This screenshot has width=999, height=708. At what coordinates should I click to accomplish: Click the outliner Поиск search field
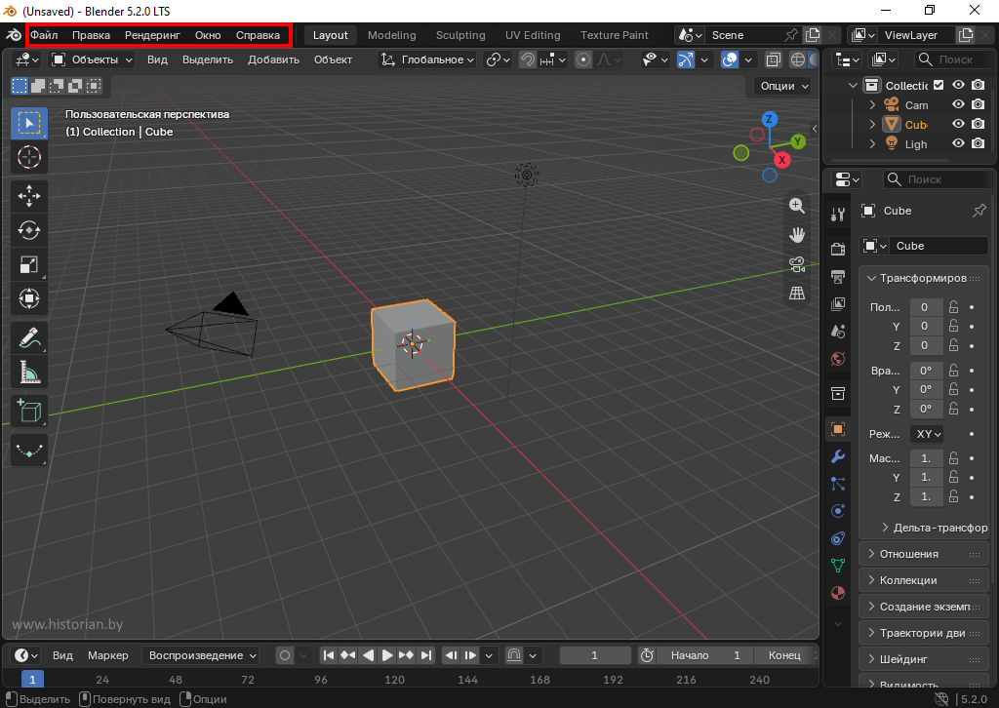pos(954,59)
